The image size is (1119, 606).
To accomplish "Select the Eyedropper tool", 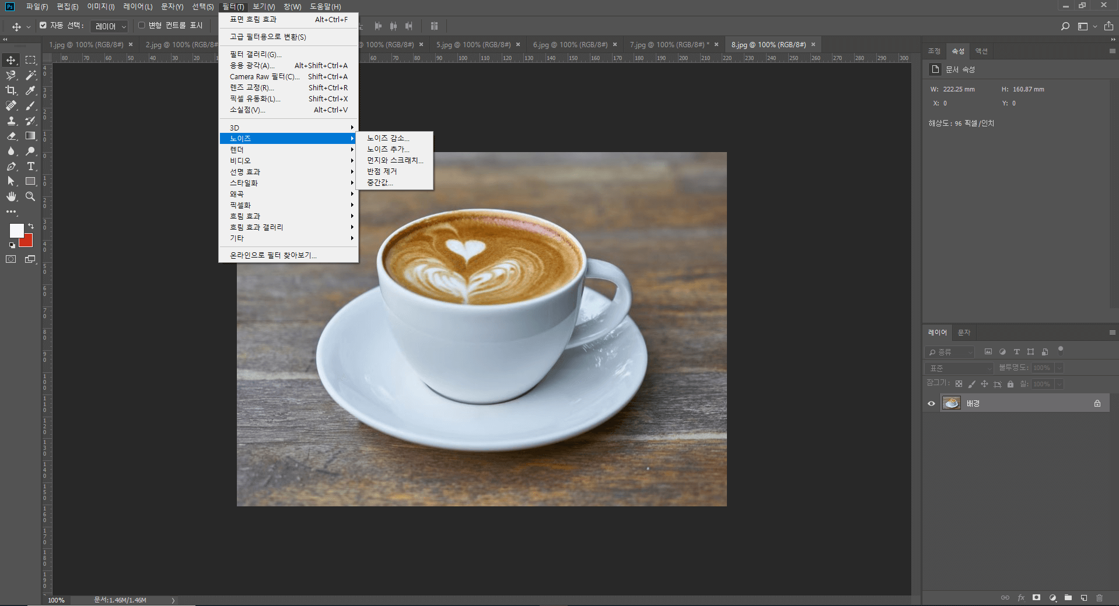I will click(x=30, y=90).
